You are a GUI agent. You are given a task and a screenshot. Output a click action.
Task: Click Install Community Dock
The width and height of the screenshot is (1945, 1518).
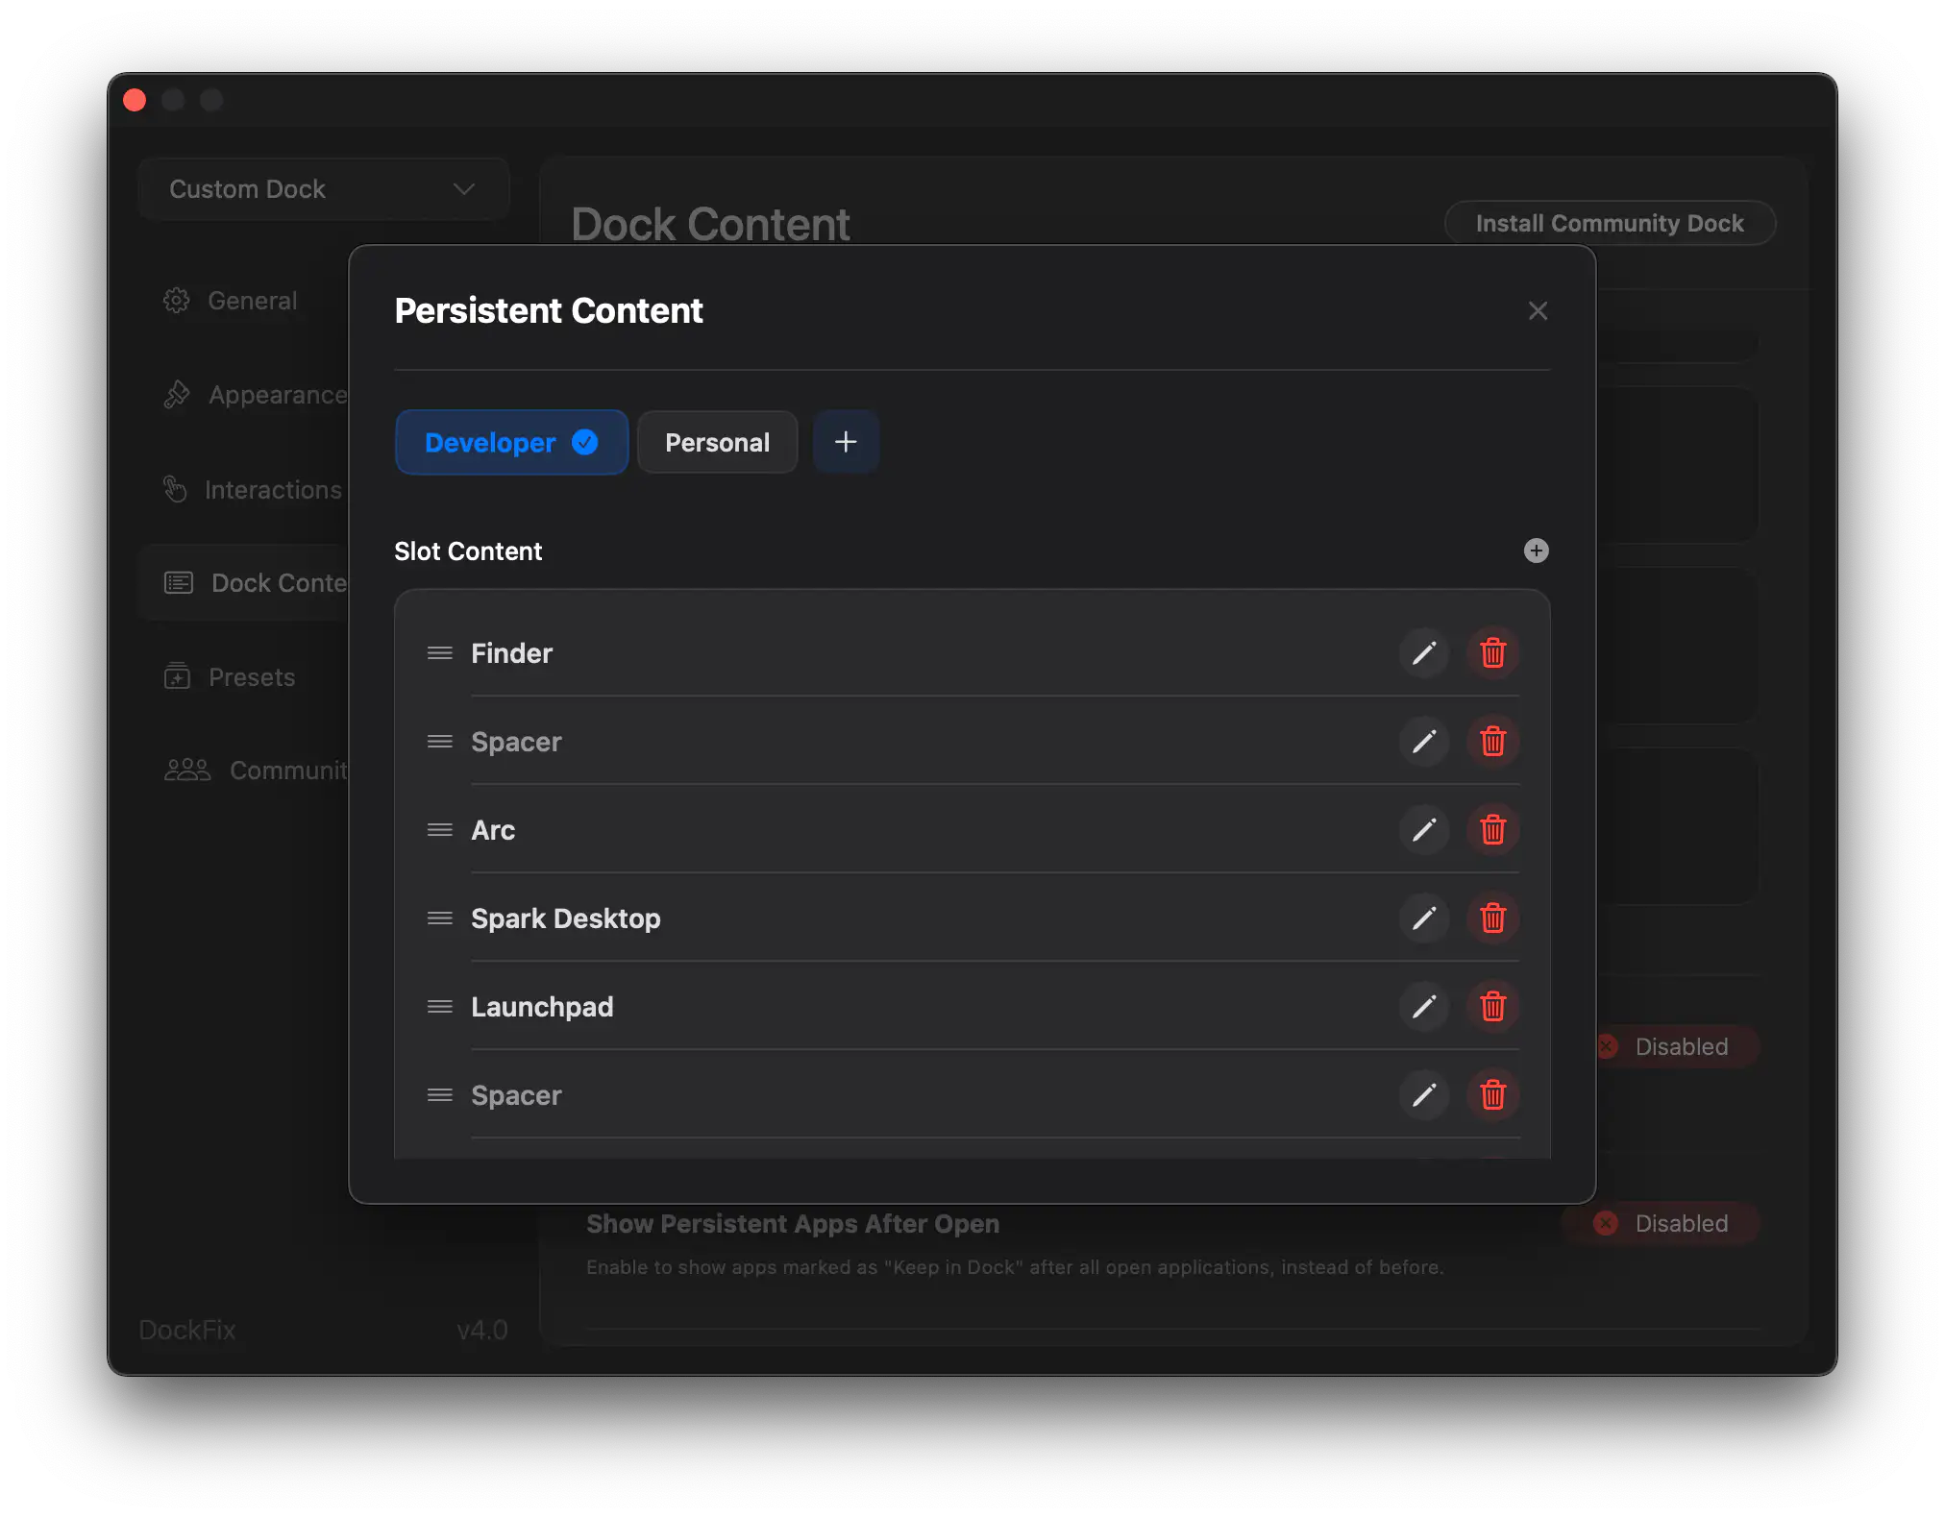[x=1609, y=223]
